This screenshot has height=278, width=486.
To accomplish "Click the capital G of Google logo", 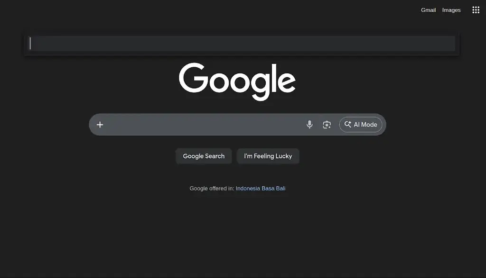I will [194, 78].
